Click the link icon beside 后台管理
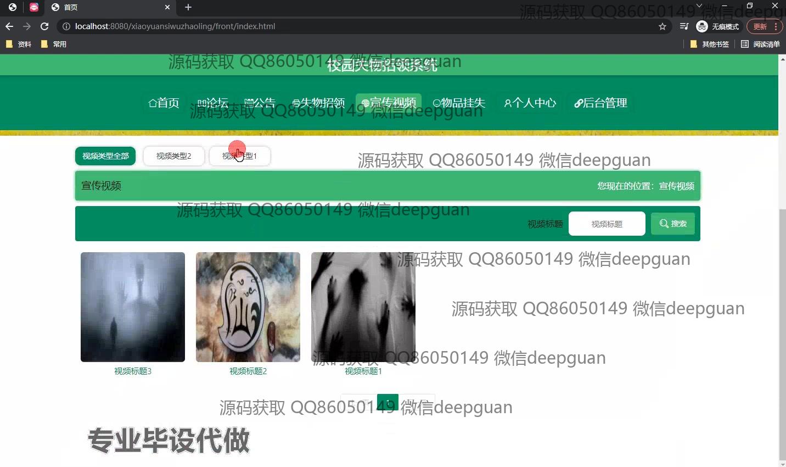 [x=579, y=103]
